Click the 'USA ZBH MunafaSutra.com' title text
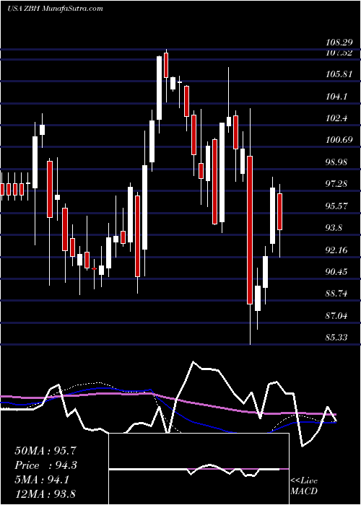 (55, 9)
